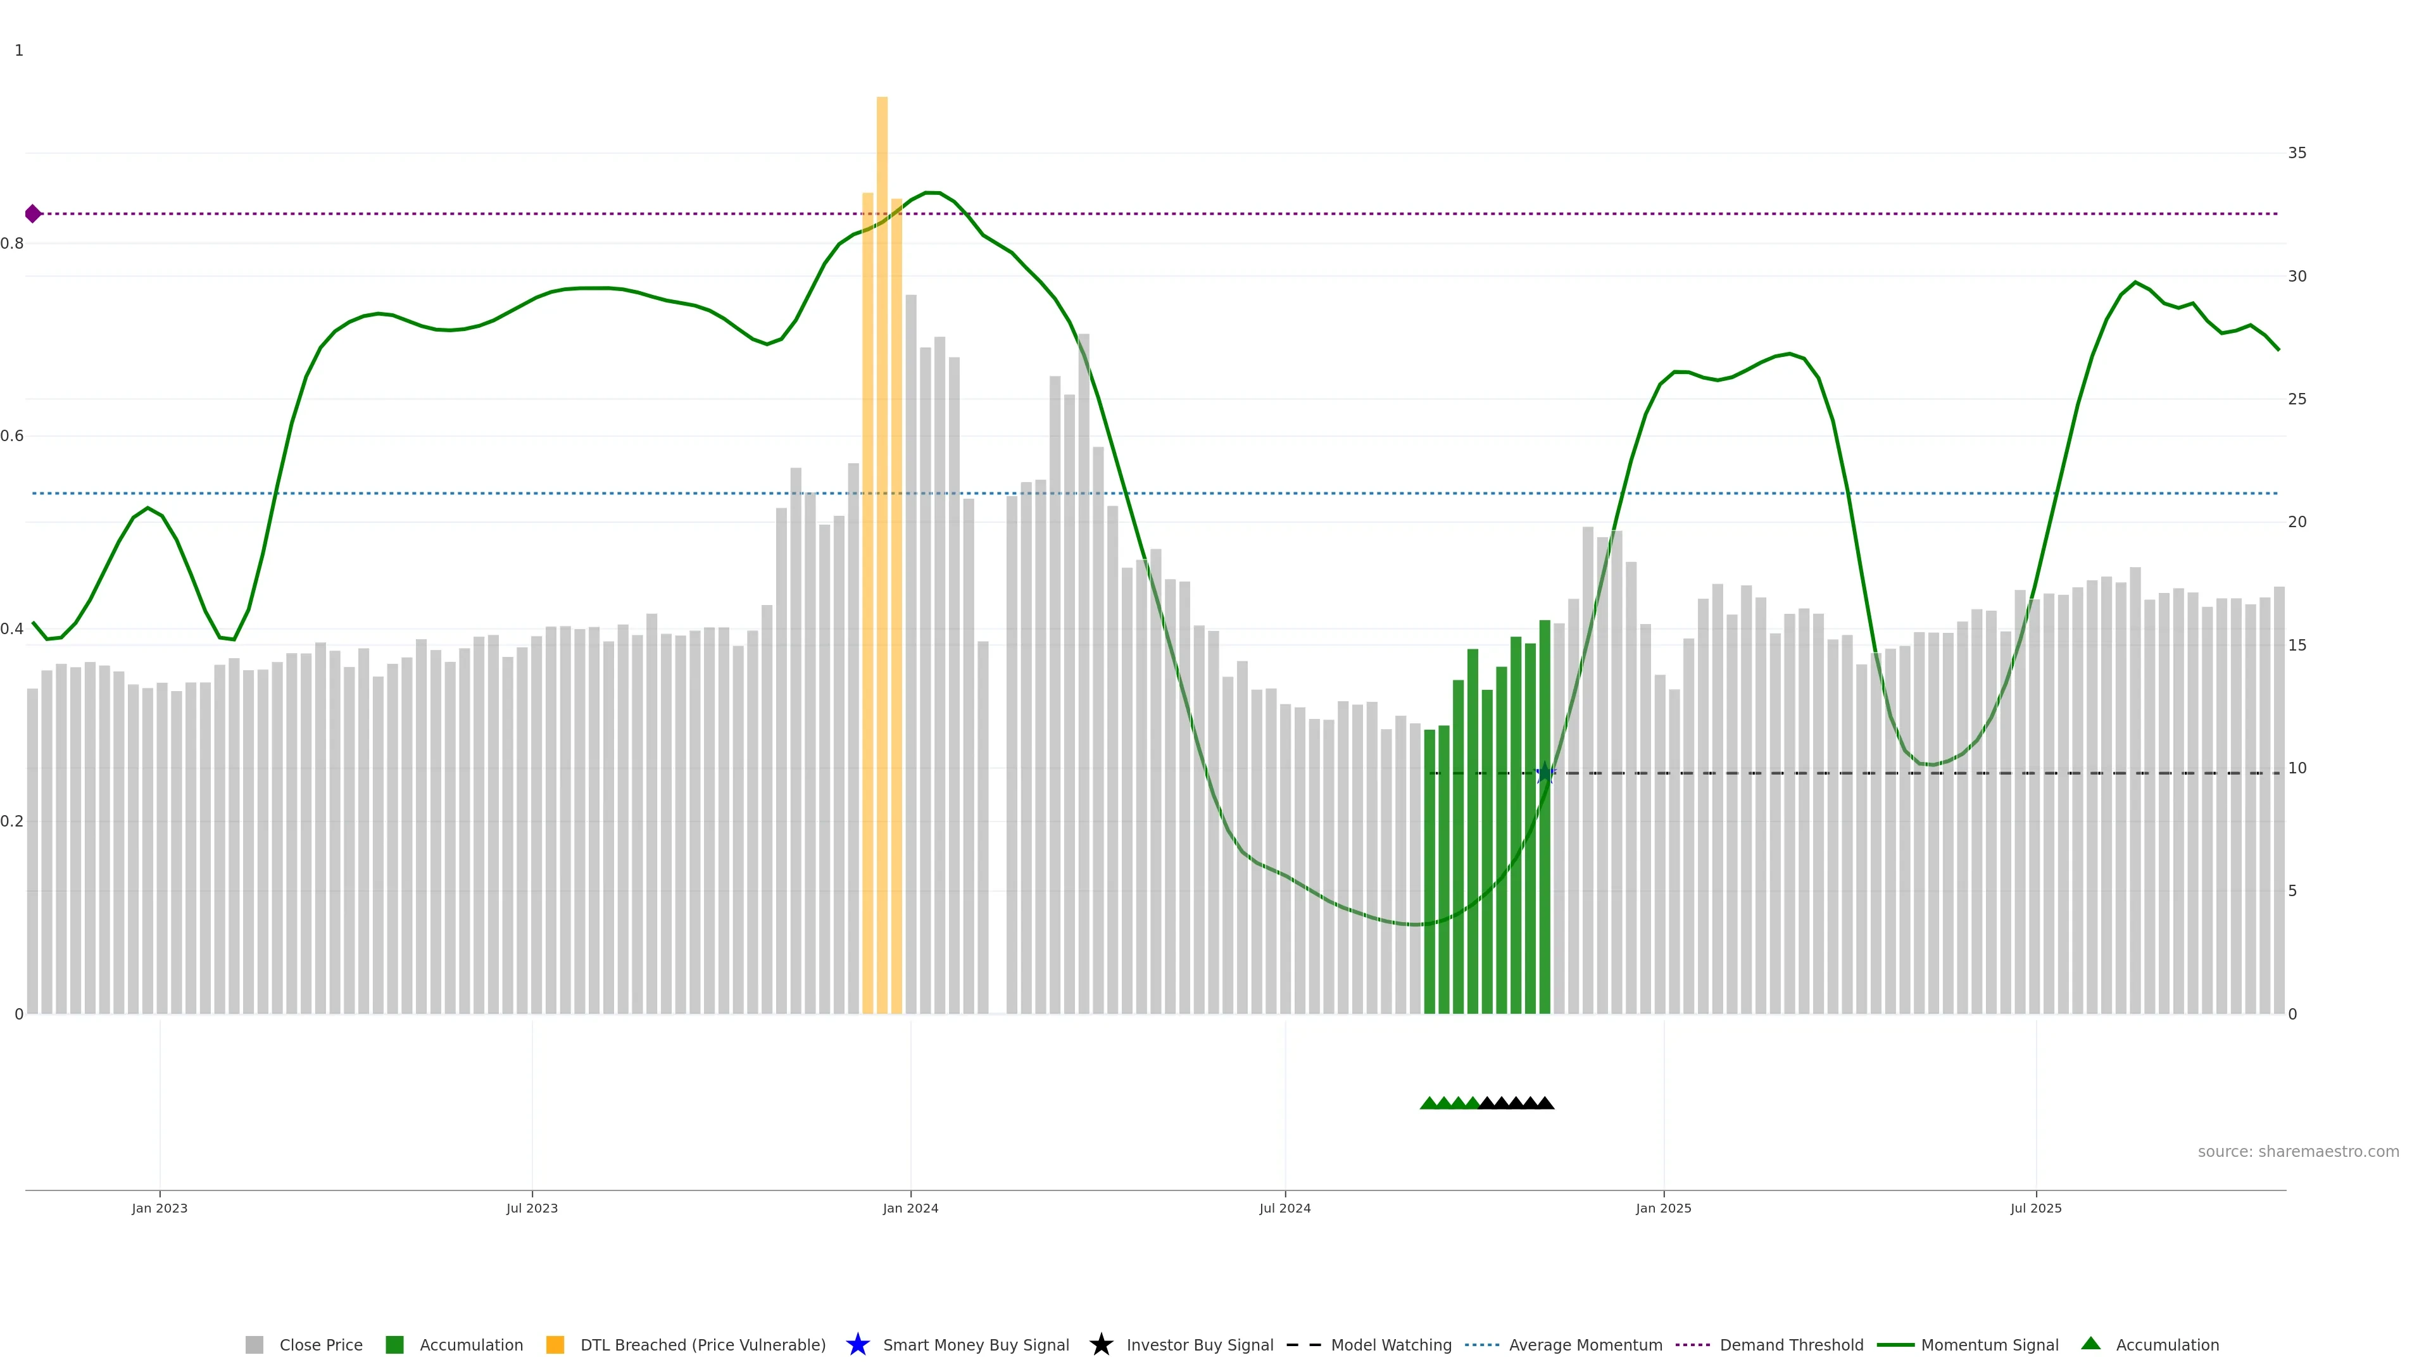
Task: Click the purple diamond marker on Demand Threshold line
Action: (33, 214)
